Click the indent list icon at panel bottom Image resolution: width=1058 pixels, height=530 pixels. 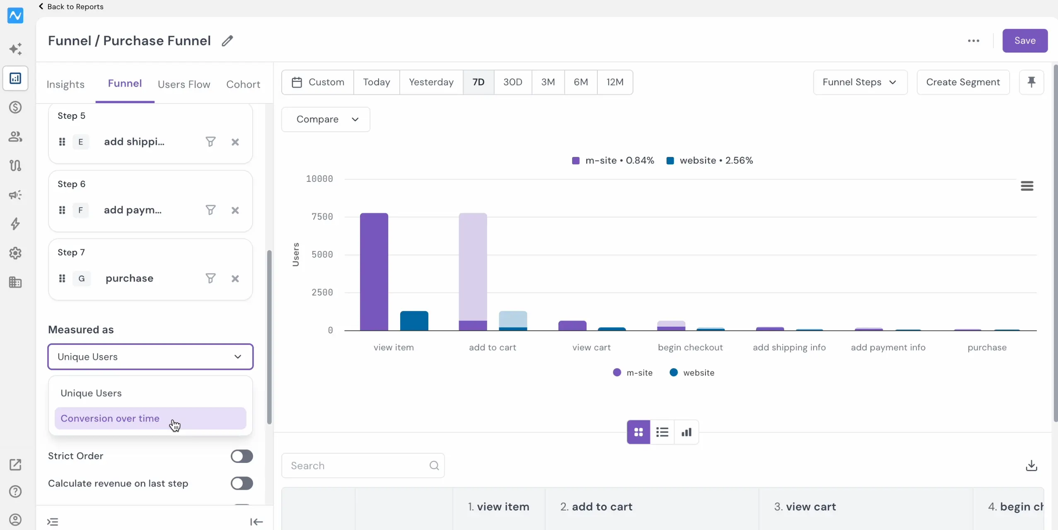coord(53,522)
